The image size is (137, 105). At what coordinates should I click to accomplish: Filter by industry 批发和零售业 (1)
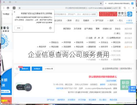[x=114, y=38]
